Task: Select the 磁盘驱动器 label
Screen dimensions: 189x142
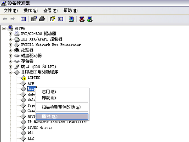Action: [x=31, y=56]
